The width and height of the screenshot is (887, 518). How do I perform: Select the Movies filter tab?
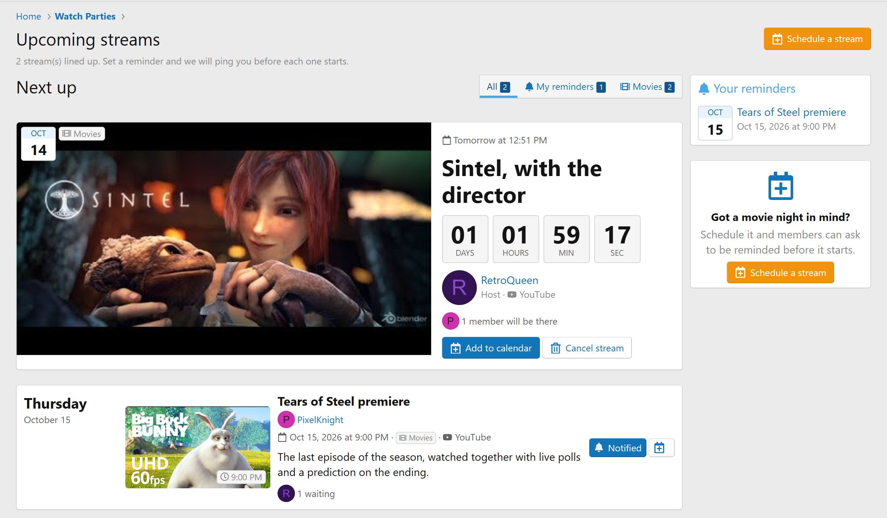click(647, 87)
